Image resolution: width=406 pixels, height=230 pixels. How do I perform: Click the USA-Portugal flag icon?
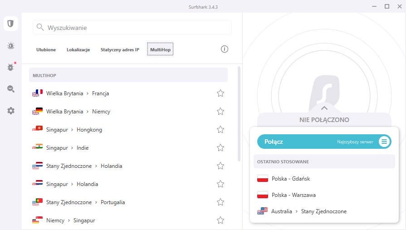[37, 202]
